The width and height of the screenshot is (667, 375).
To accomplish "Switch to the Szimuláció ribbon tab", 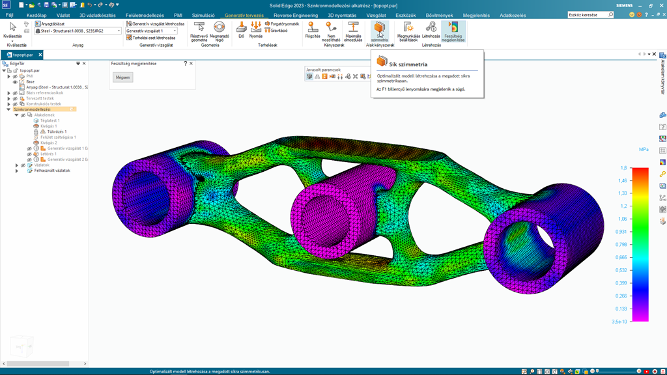I will tap(203, 15).
